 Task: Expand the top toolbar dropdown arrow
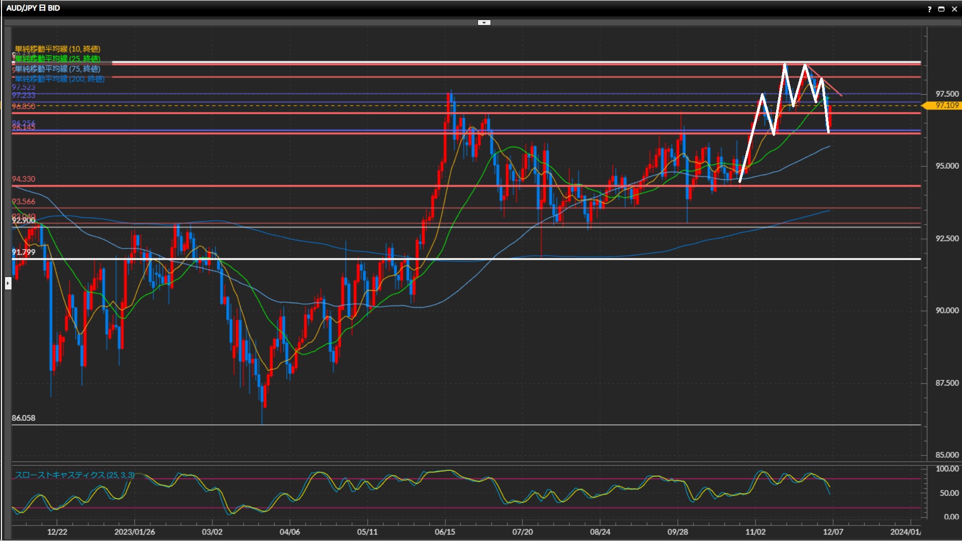484,23
